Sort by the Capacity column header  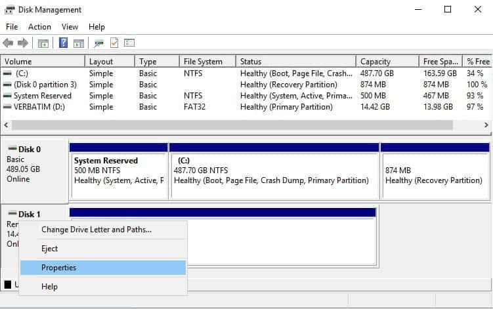[x=387, y=61]
